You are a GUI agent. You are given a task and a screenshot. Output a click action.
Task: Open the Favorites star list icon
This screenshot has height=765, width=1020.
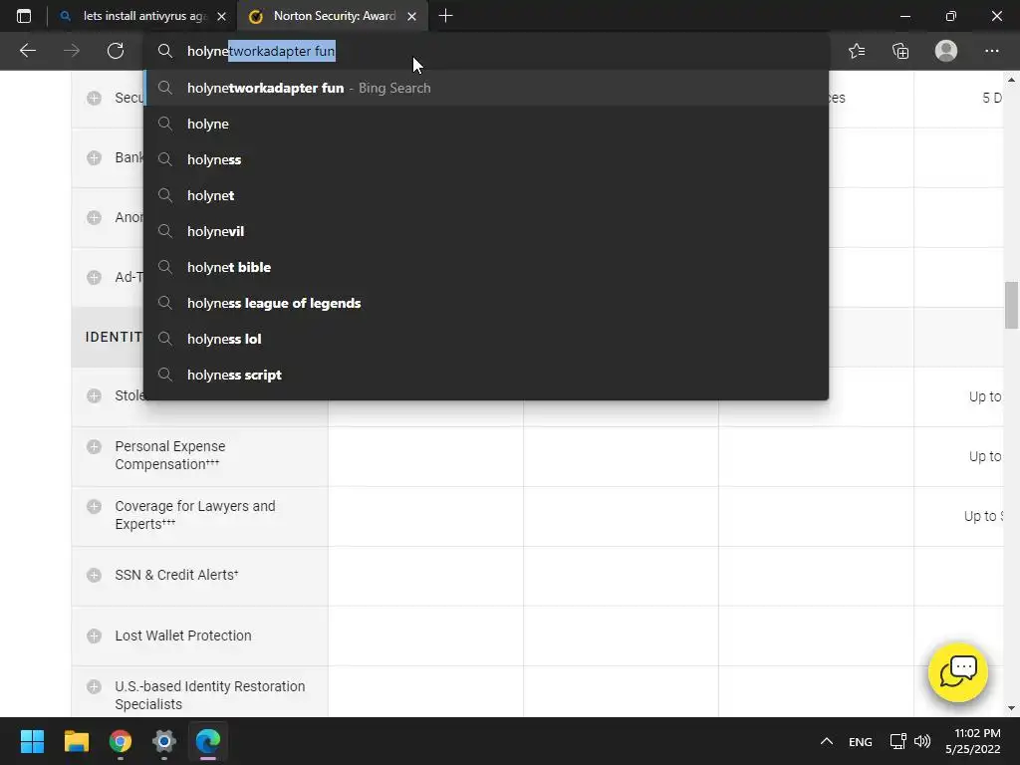[857, 51]
